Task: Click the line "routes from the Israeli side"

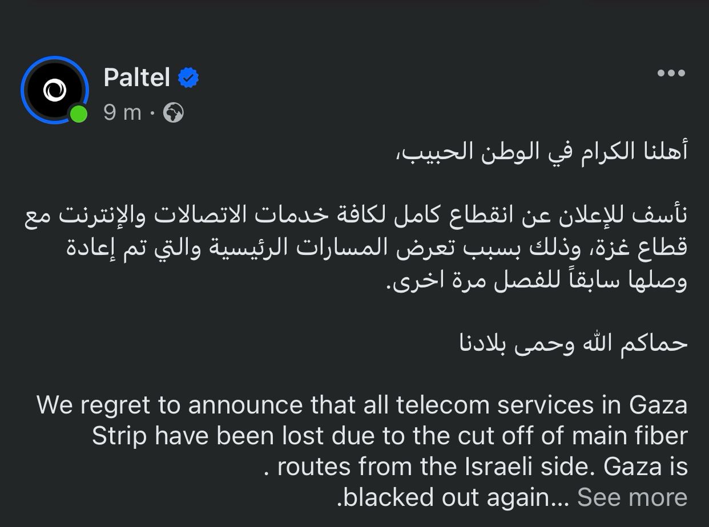Action: [x=482, y=467]
